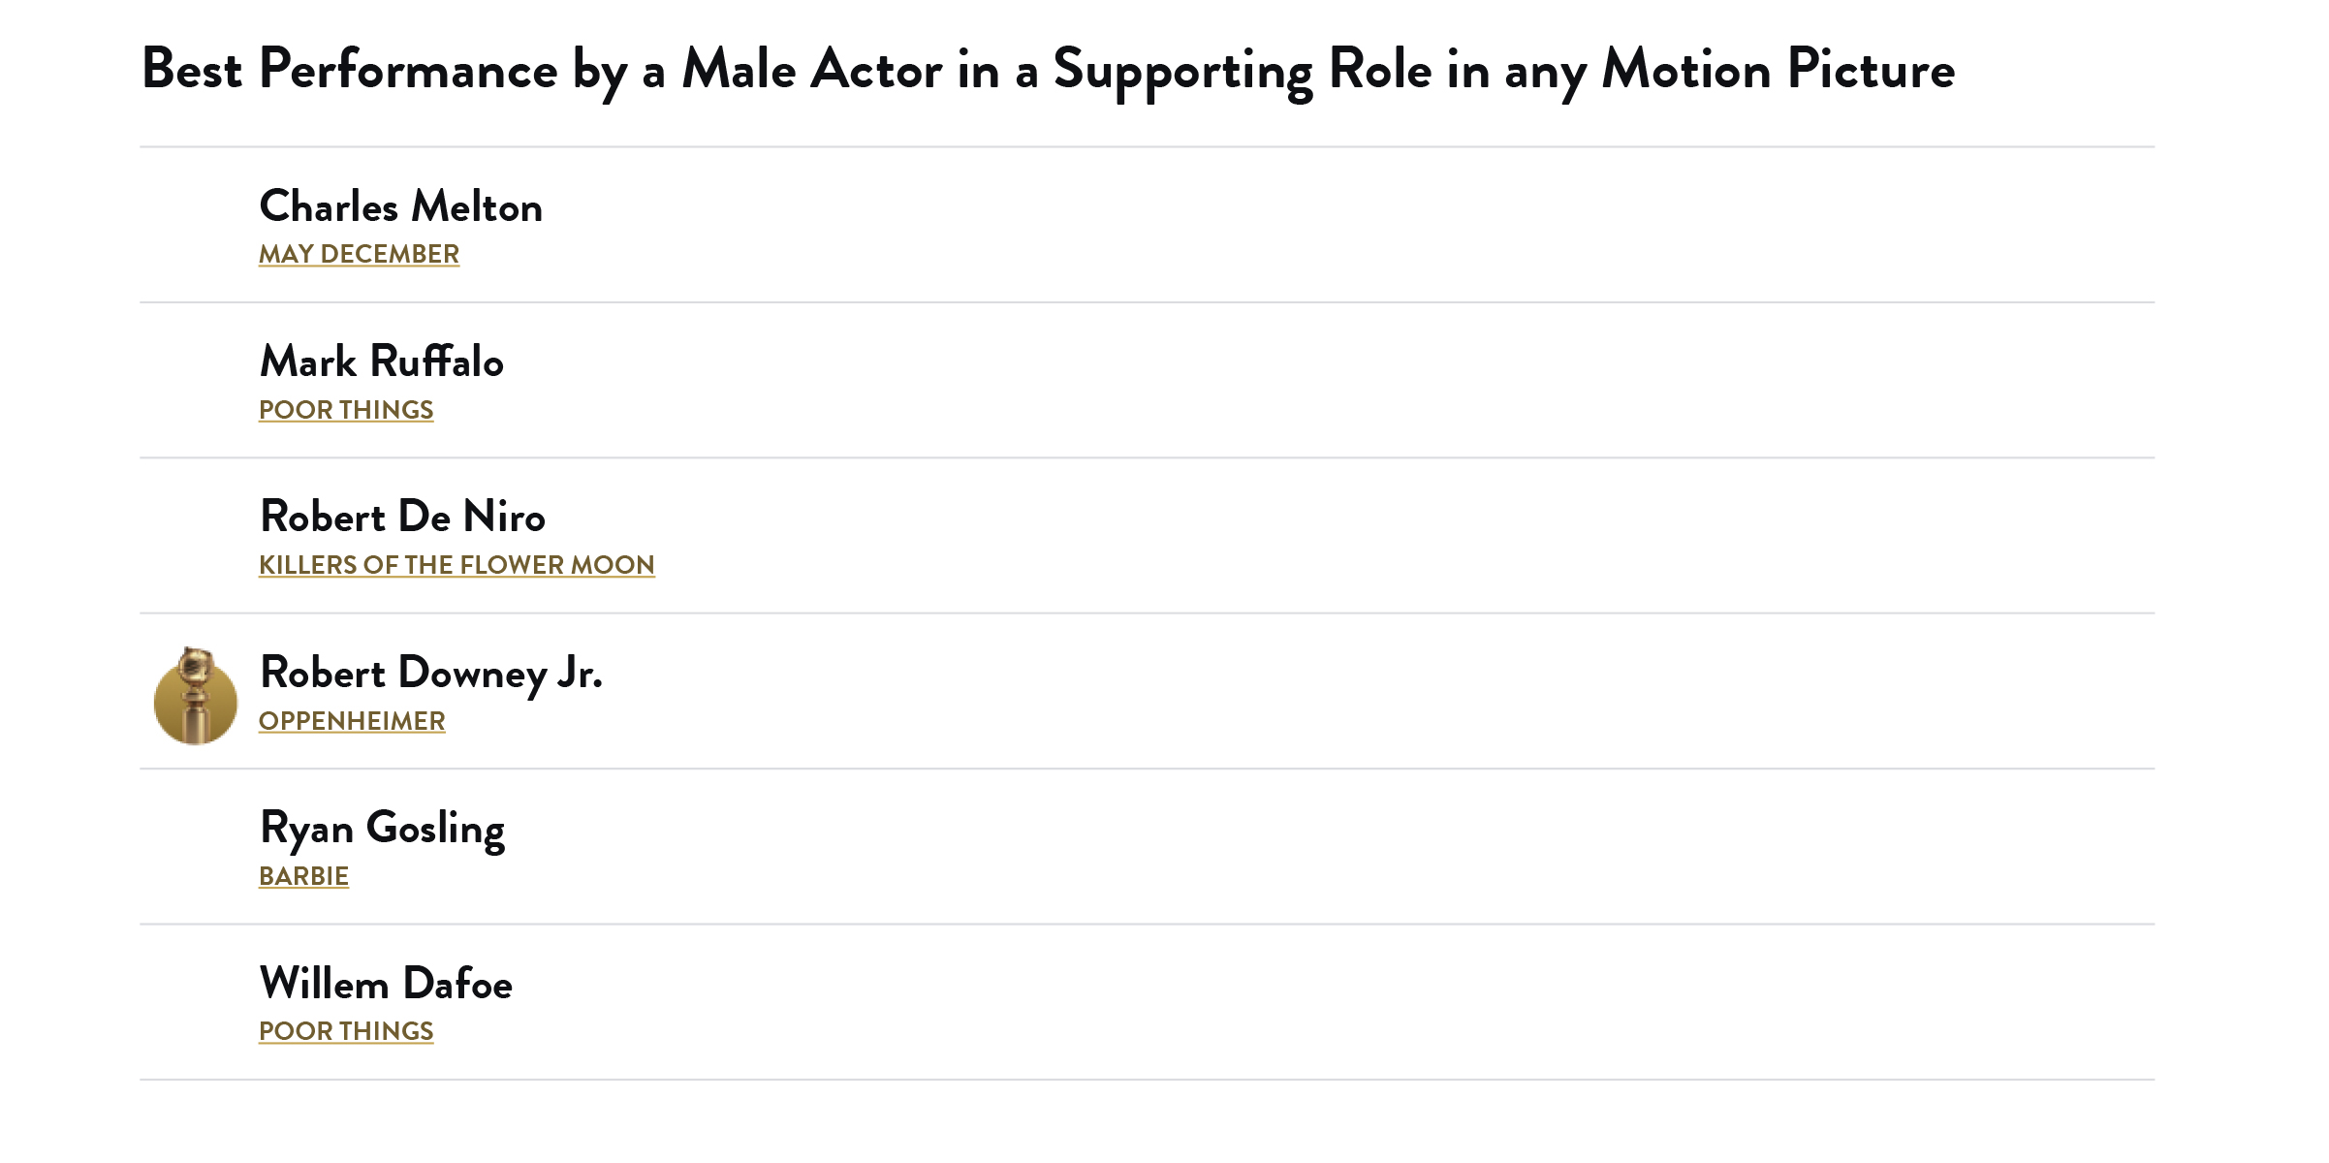Click "Male Actor" in the category heading
The image size is (2329, 1163).
click(812, 70)
